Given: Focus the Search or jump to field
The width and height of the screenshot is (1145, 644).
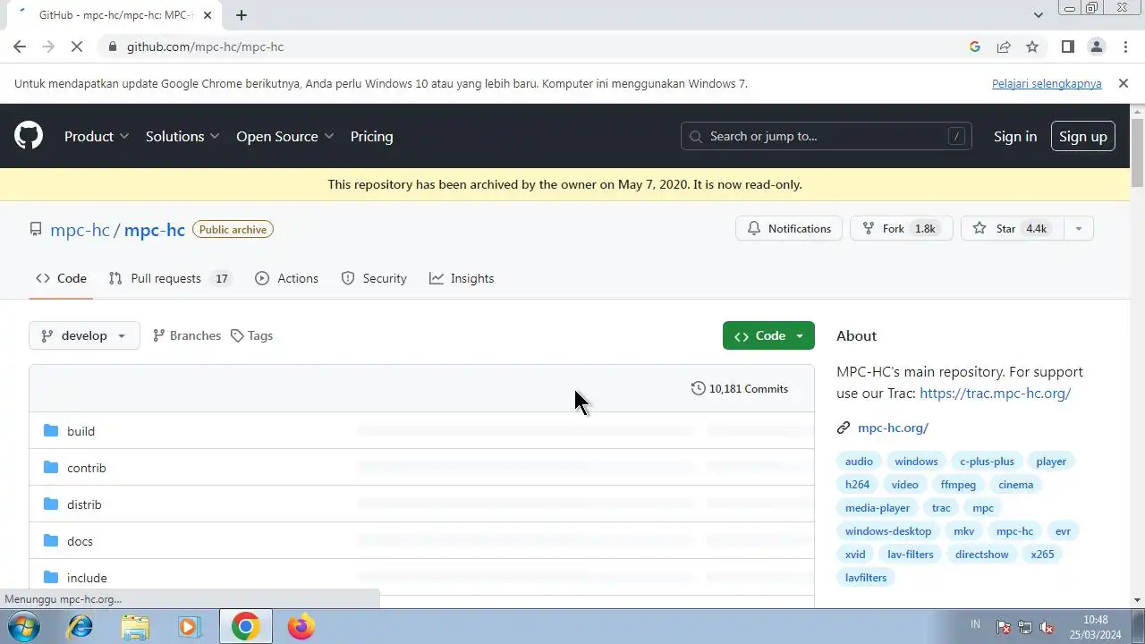Looking at the screenshot, I should [x=826, y=136].
